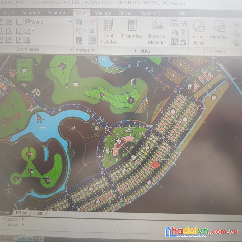242x242 pixels.
Task: Click the Layer Properties palette icon
Action: pyautogui.click(x=175, y=32)
